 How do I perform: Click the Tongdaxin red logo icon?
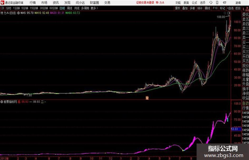coord(2,3)
